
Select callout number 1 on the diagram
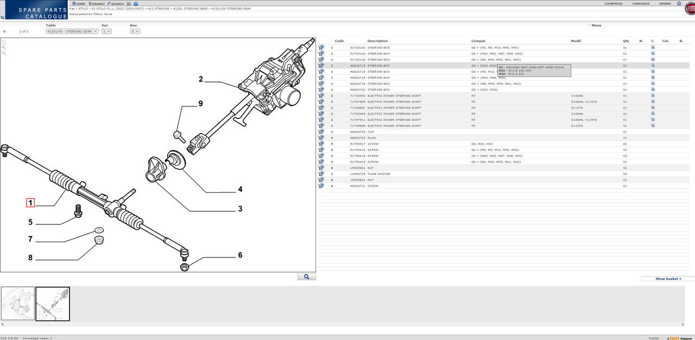point(30,203)
